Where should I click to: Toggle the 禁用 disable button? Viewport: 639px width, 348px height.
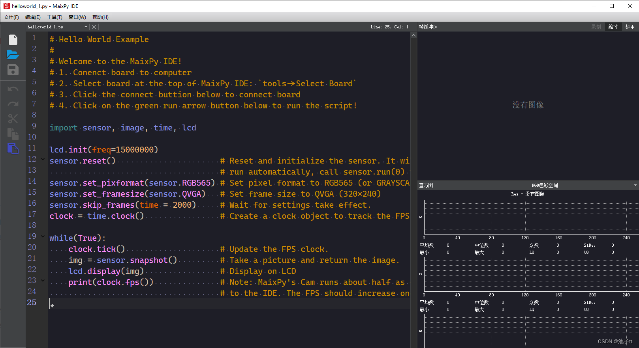pyautogui.click(x=630, y=27)
